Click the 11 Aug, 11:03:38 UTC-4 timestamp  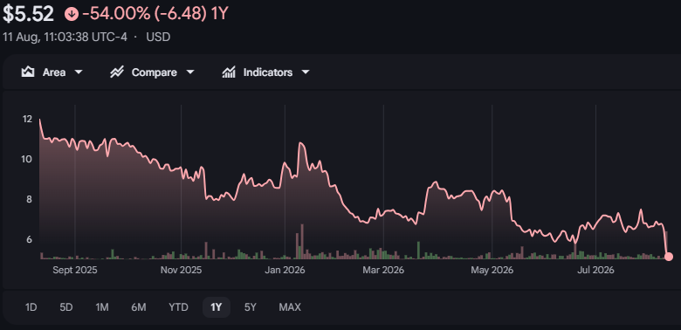point(65,37)
